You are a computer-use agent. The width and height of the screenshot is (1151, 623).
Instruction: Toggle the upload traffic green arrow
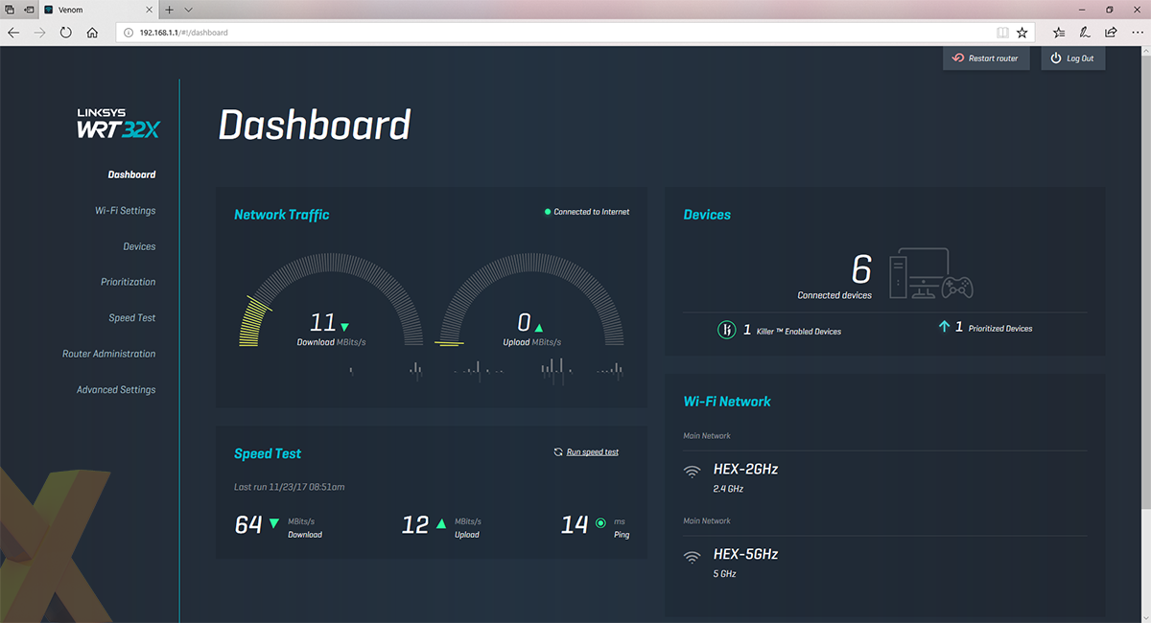[541, 326]
